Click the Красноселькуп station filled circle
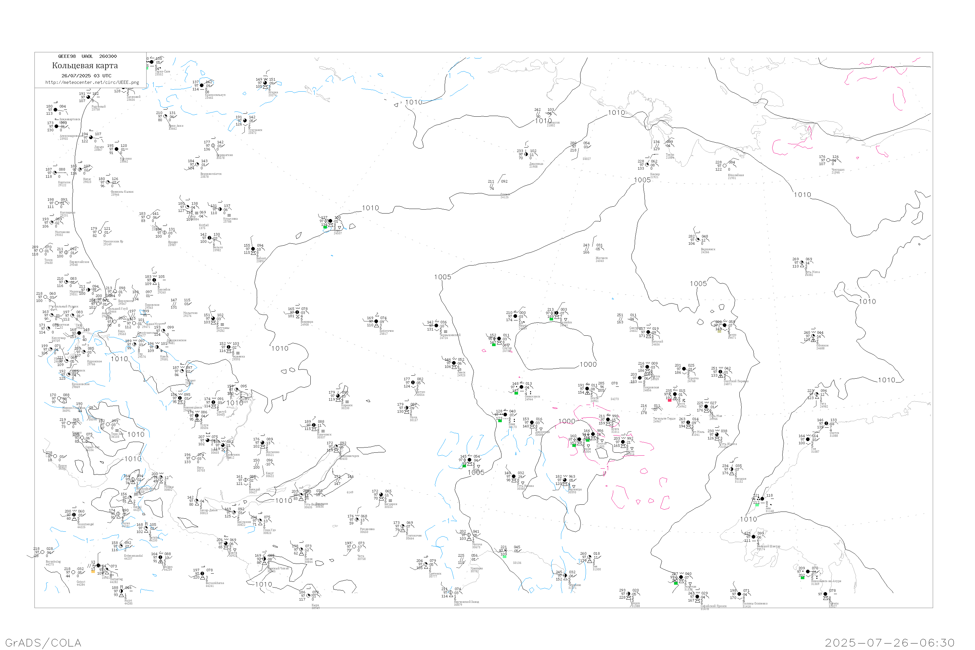Screen dimensions: 975x650 coord(202,85)
